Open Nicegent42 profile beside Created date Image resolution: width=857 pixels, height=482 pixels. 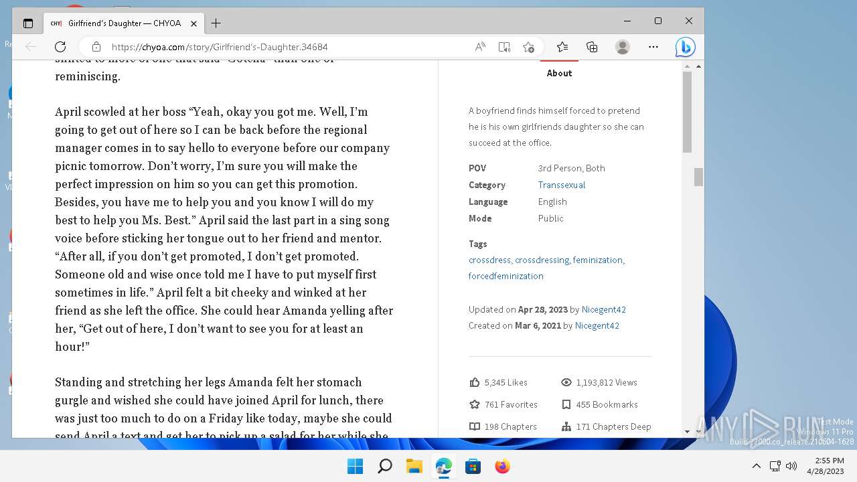point(597,325)
